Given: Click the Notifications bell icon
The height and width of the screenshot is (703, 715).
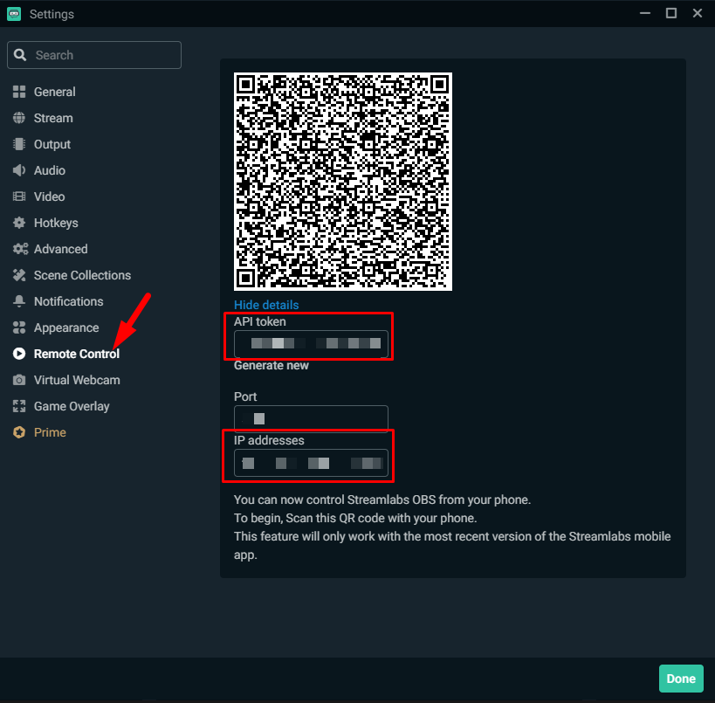Looking at the screenshot, I should (19, 301).
